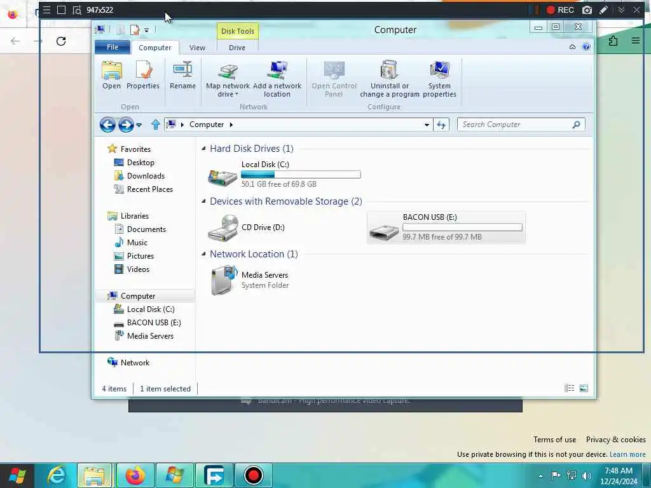Click the Forward navigation arrow

[126, 125]
